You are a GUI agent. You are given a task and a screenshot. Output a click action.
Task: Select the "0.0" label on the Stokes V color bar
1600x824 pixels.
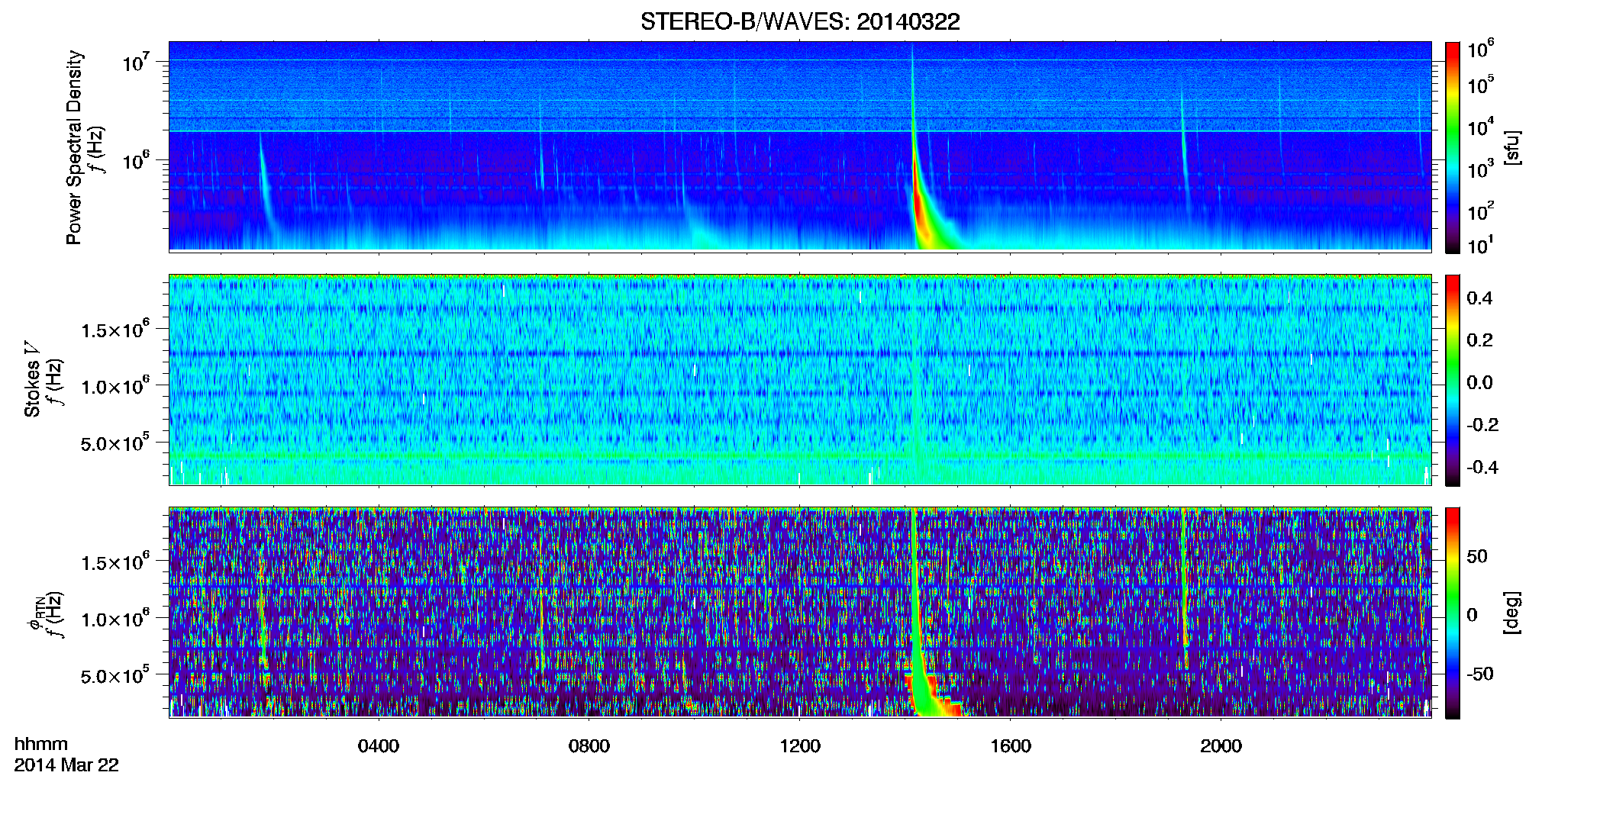click(1479, 382)
